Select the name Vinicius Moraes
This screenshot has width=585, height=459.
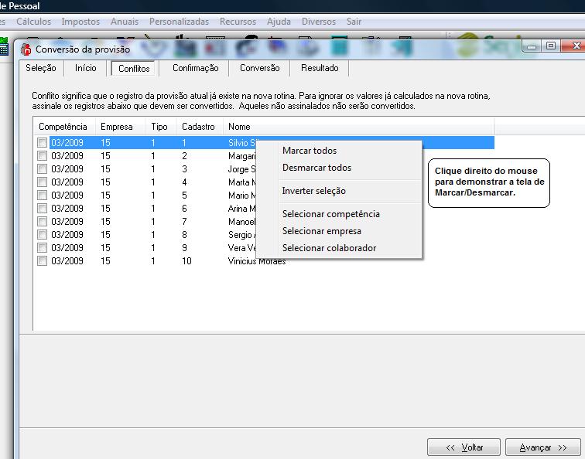click(257, 261)
